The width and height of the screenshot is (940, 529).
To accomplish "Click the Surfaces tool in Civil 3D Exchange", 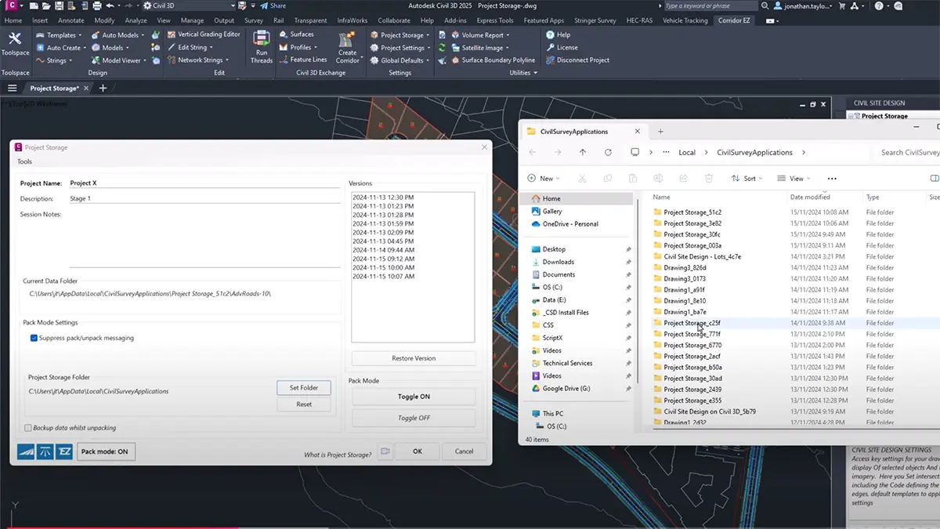I will (x=296, y=35).
